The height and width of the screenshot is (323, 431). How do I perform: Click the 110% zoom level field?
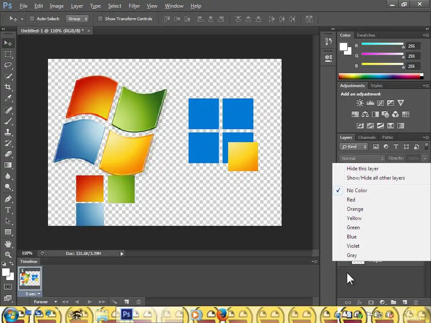click(x=27, y=253)
